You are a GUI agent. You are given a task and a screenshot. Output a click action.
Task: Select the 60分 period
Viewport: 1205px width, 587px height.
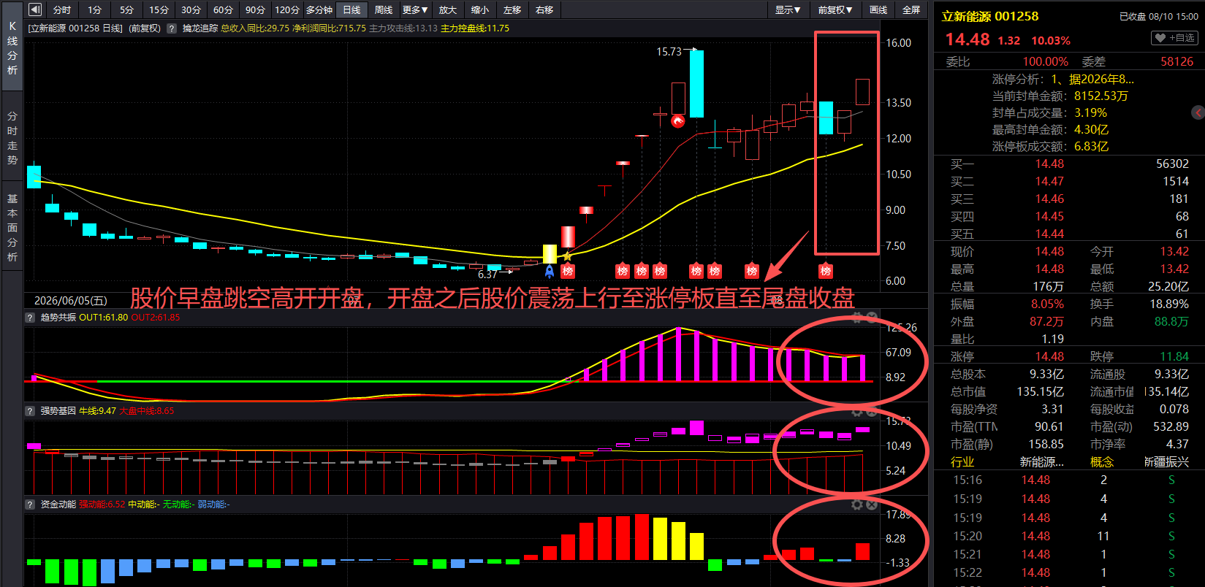click(x=224, y=9)
